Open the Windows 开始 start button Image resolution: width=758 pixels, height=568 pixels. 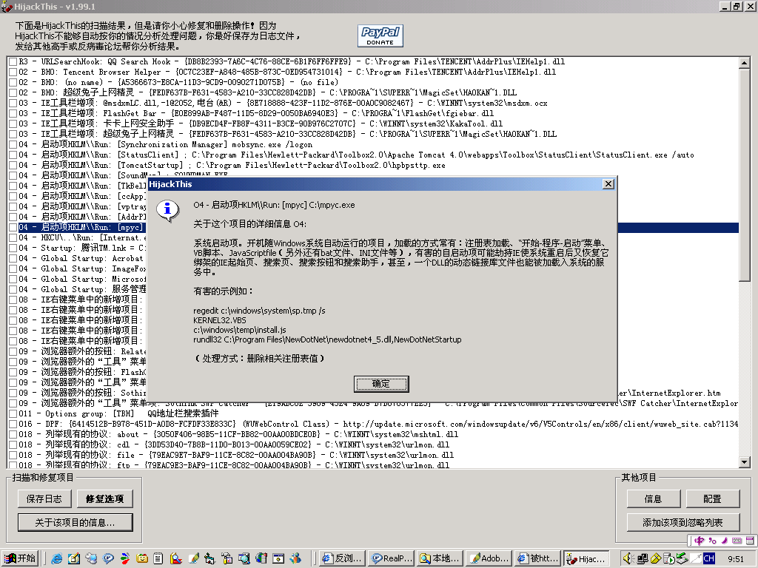click(20, 558)
